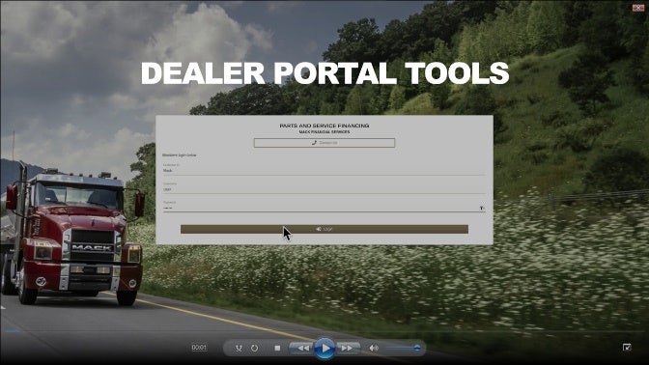The height and width of the screenshot is (365, 649).
Task: Focus the Password input field
Action: point(321,207)
